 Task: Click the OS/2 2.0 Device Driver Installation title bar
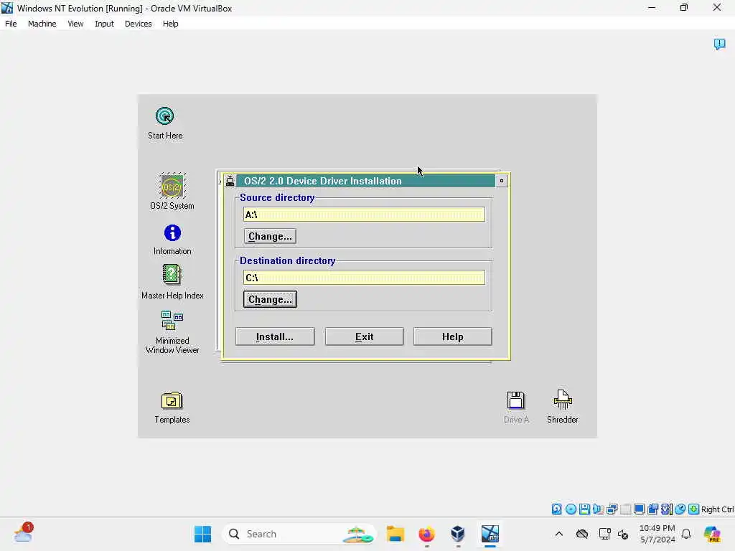(x=365, y=181)
